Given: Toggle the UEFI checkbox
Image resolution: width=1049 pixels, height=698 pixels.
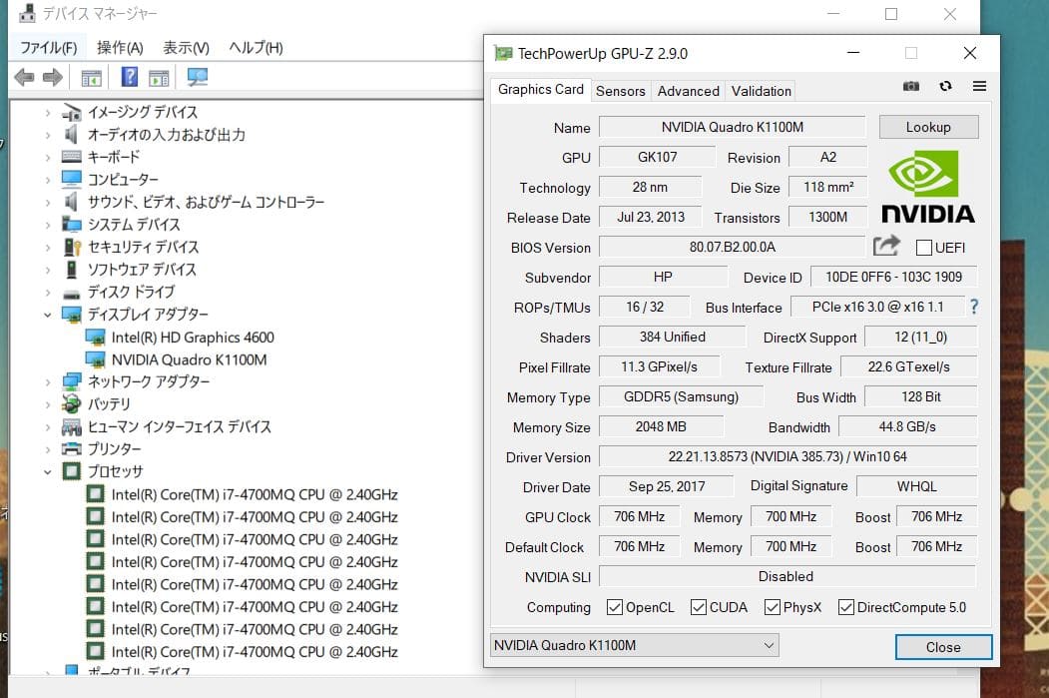Looking at the screenshot, I should (x=924, y=248).
